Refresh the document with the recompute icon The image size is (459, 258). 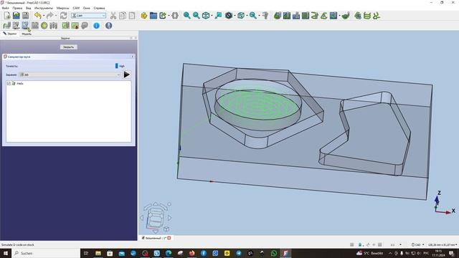(64, 16)
